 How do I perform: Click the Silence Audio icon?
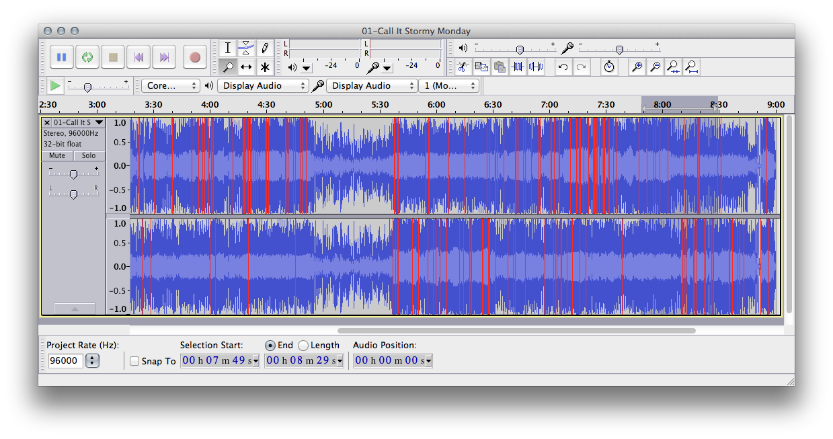tap(536, 67)
